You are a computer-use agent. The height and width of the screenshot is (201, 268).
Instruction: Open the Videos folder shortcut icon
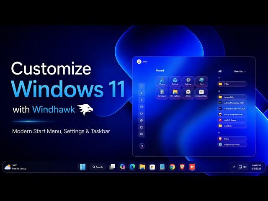click(x=142, y=113)
